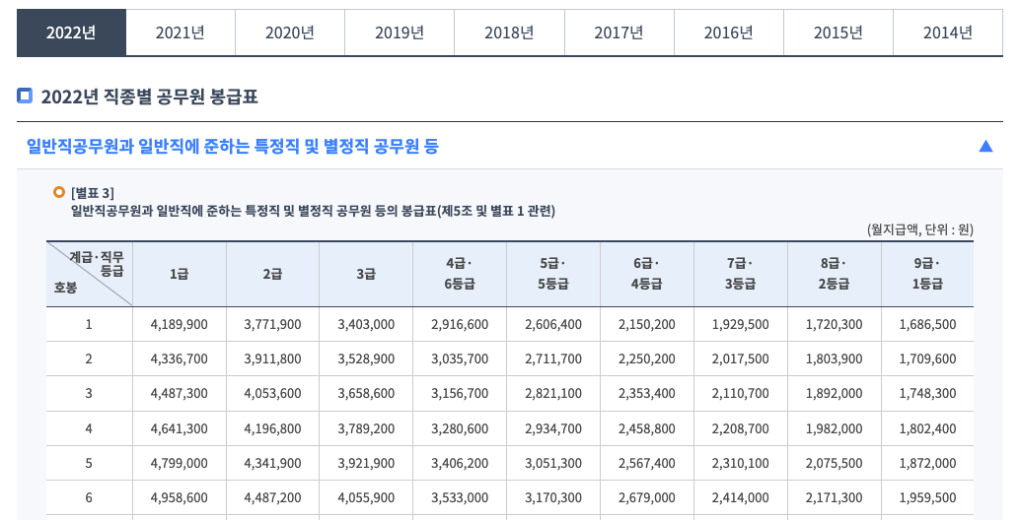Click the 3,170,300 cell

pyautogui.click(x=553, y=498)
